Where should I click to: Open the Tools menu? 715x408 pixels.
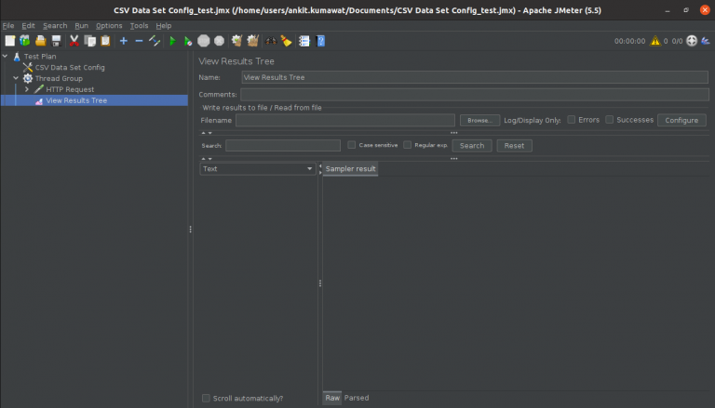[139, 25]
